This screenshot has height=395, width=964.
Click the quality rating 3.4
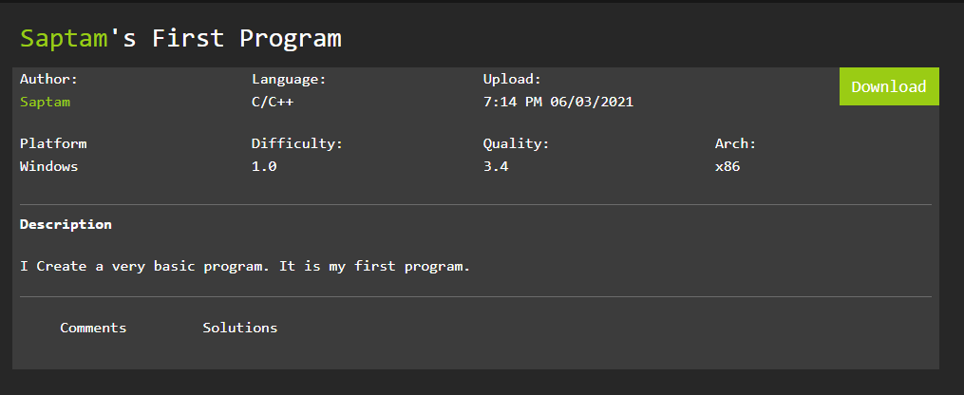pos(495,166)
